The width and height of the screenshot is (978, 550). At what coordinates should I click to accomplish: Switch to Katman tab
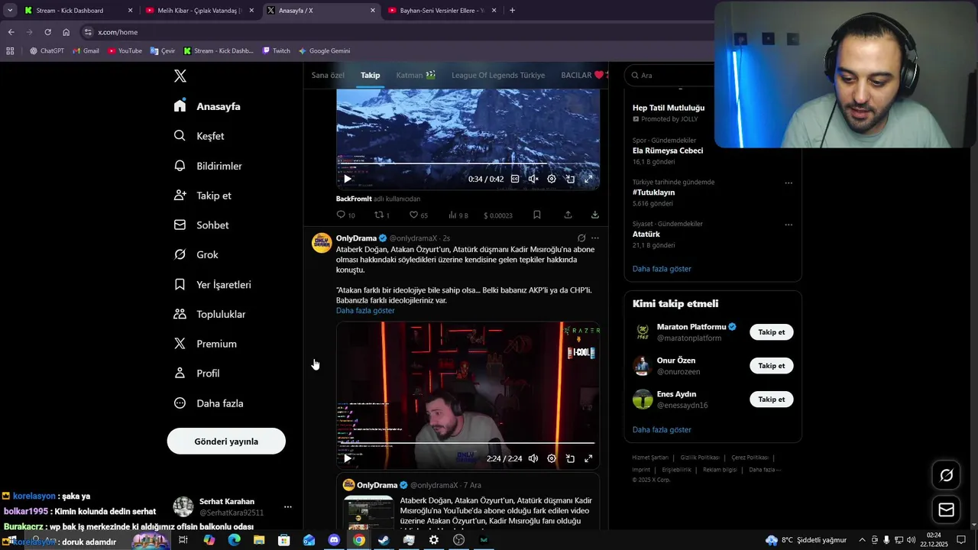(x=416, y=75)
